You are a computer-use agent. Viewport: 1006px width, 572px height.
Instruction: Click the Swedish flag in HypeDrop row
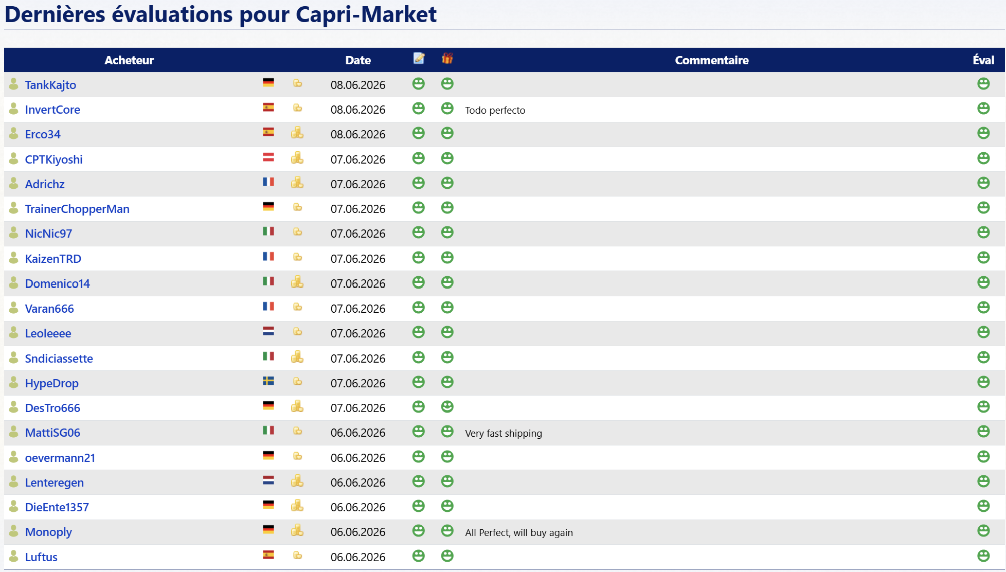[268, 381]
